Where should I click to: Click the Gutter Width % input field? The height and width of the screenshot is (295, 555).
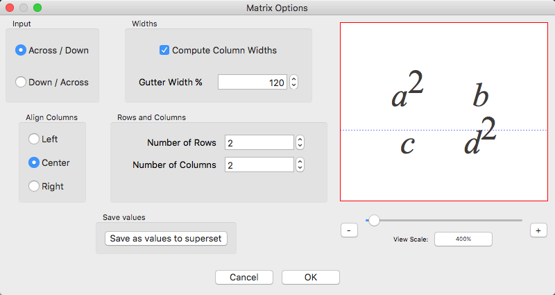click(x=253, y=82)
